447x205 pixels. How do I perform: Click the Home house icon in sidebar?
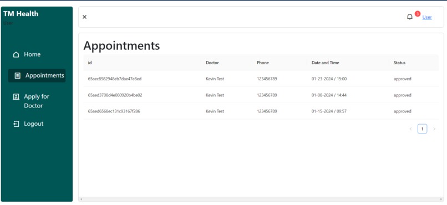(16, 55)
